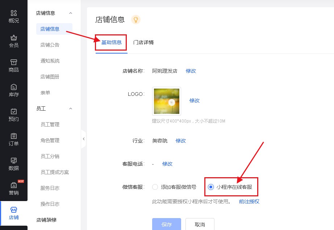Viewport: 334px width, 230px height.
Task: Open the 店铺装修 menu group
Action: [46, 220]
